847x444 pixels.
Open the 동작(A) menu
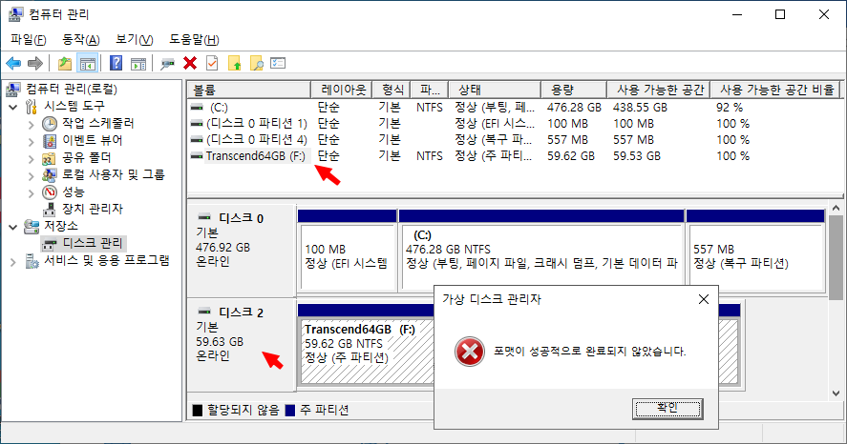pos(80,39)
